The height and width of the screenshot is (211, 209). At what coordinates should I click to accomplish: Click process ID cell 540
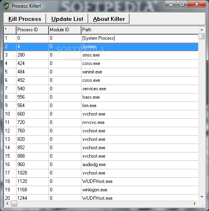tap(32, 89)
